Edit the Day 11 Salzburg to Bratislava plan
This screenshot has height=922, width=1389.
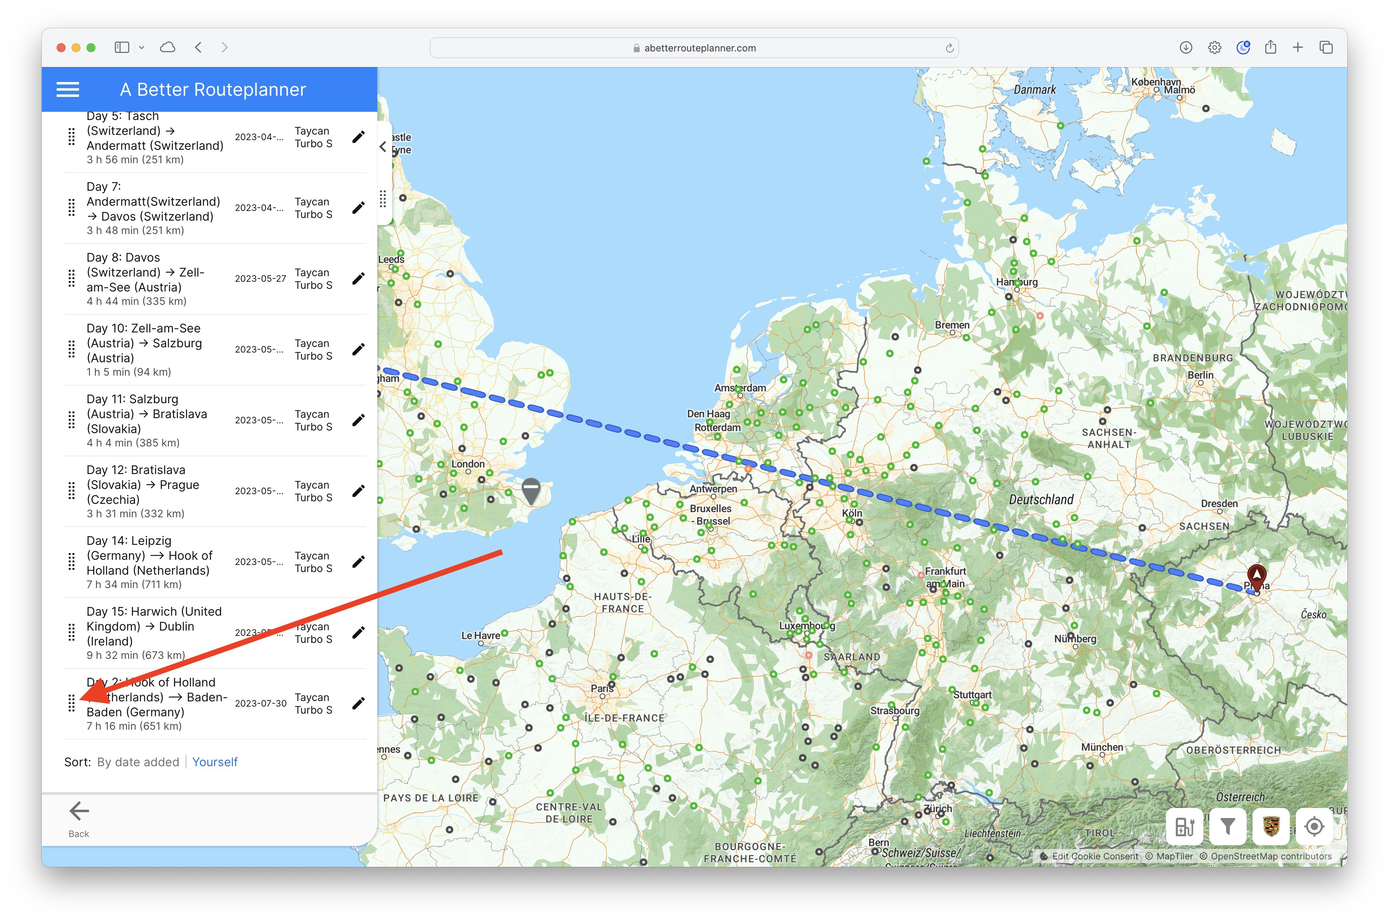point(358,420)
